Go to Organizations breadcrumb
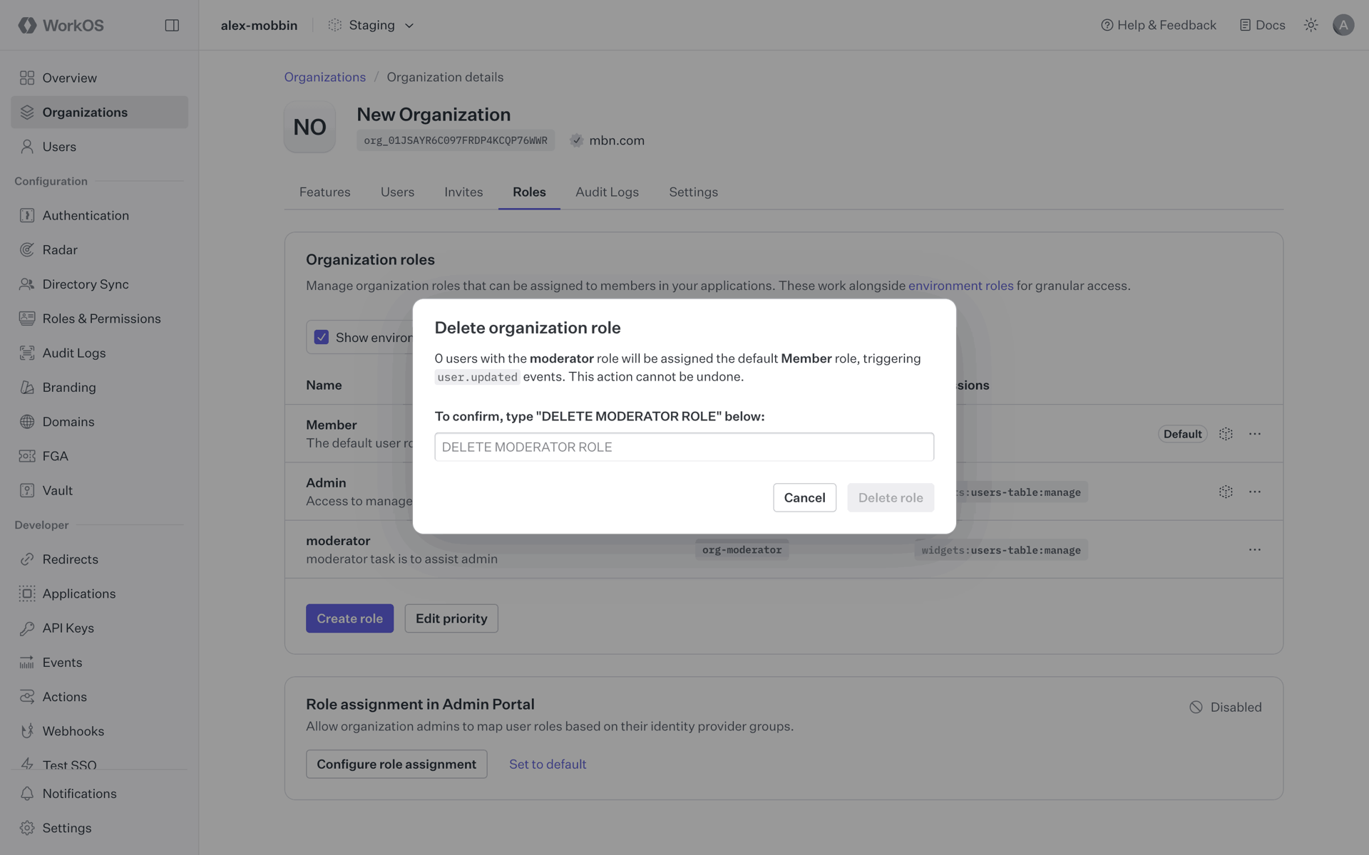This screenshot has width=1369, height=855. 324,77
